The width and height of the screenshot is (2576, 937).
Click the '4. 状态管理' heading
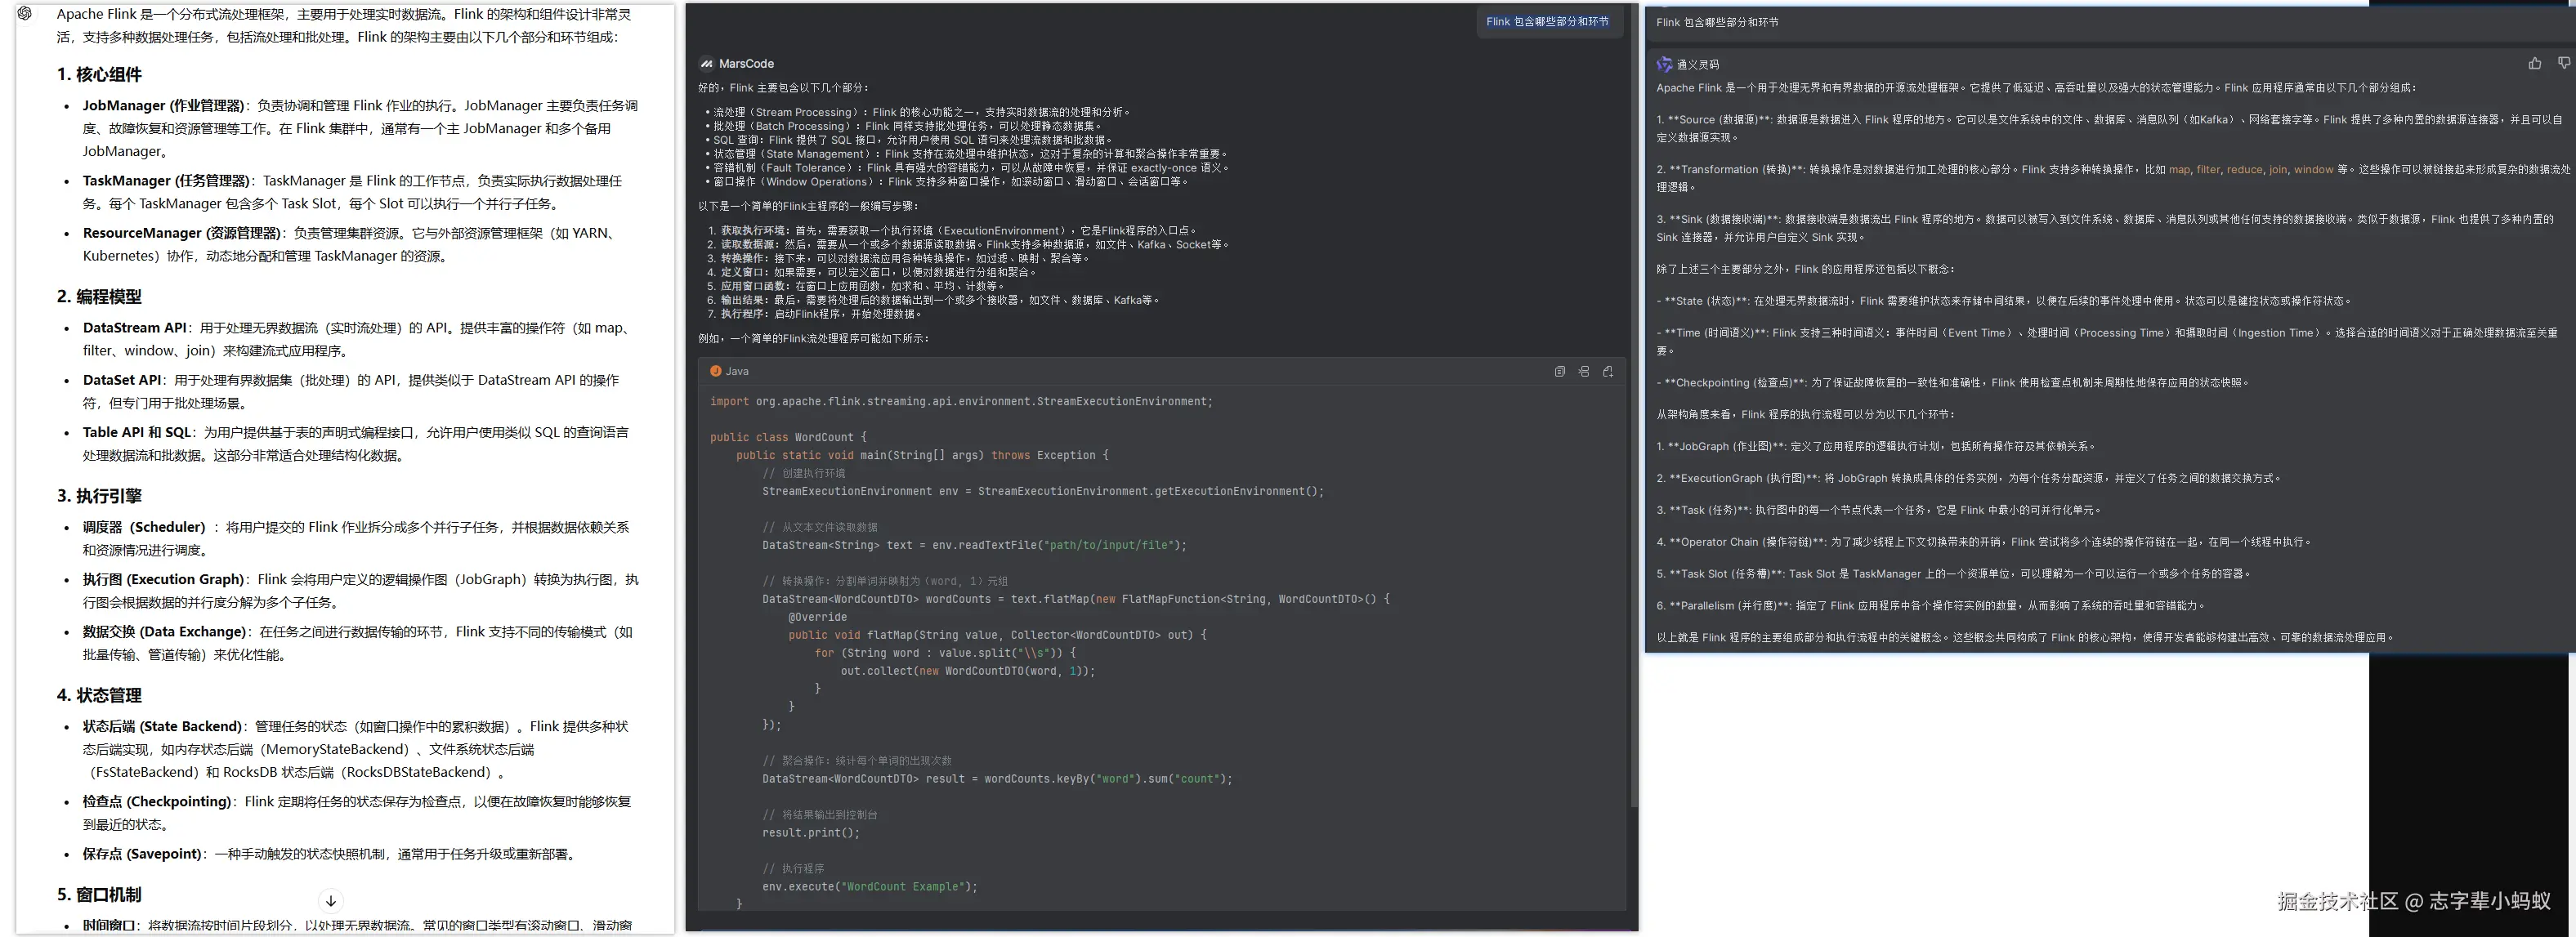coord(99,695)
